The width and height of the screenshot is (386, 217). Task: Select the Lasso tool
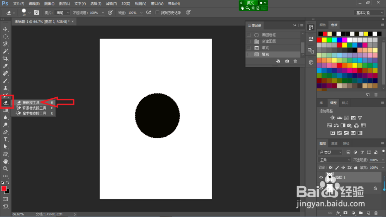[5, 44]
